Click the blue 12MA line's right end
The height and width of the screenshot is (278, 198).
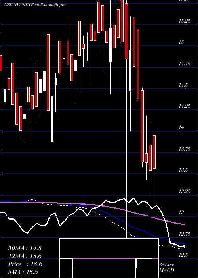click(183, 243)
